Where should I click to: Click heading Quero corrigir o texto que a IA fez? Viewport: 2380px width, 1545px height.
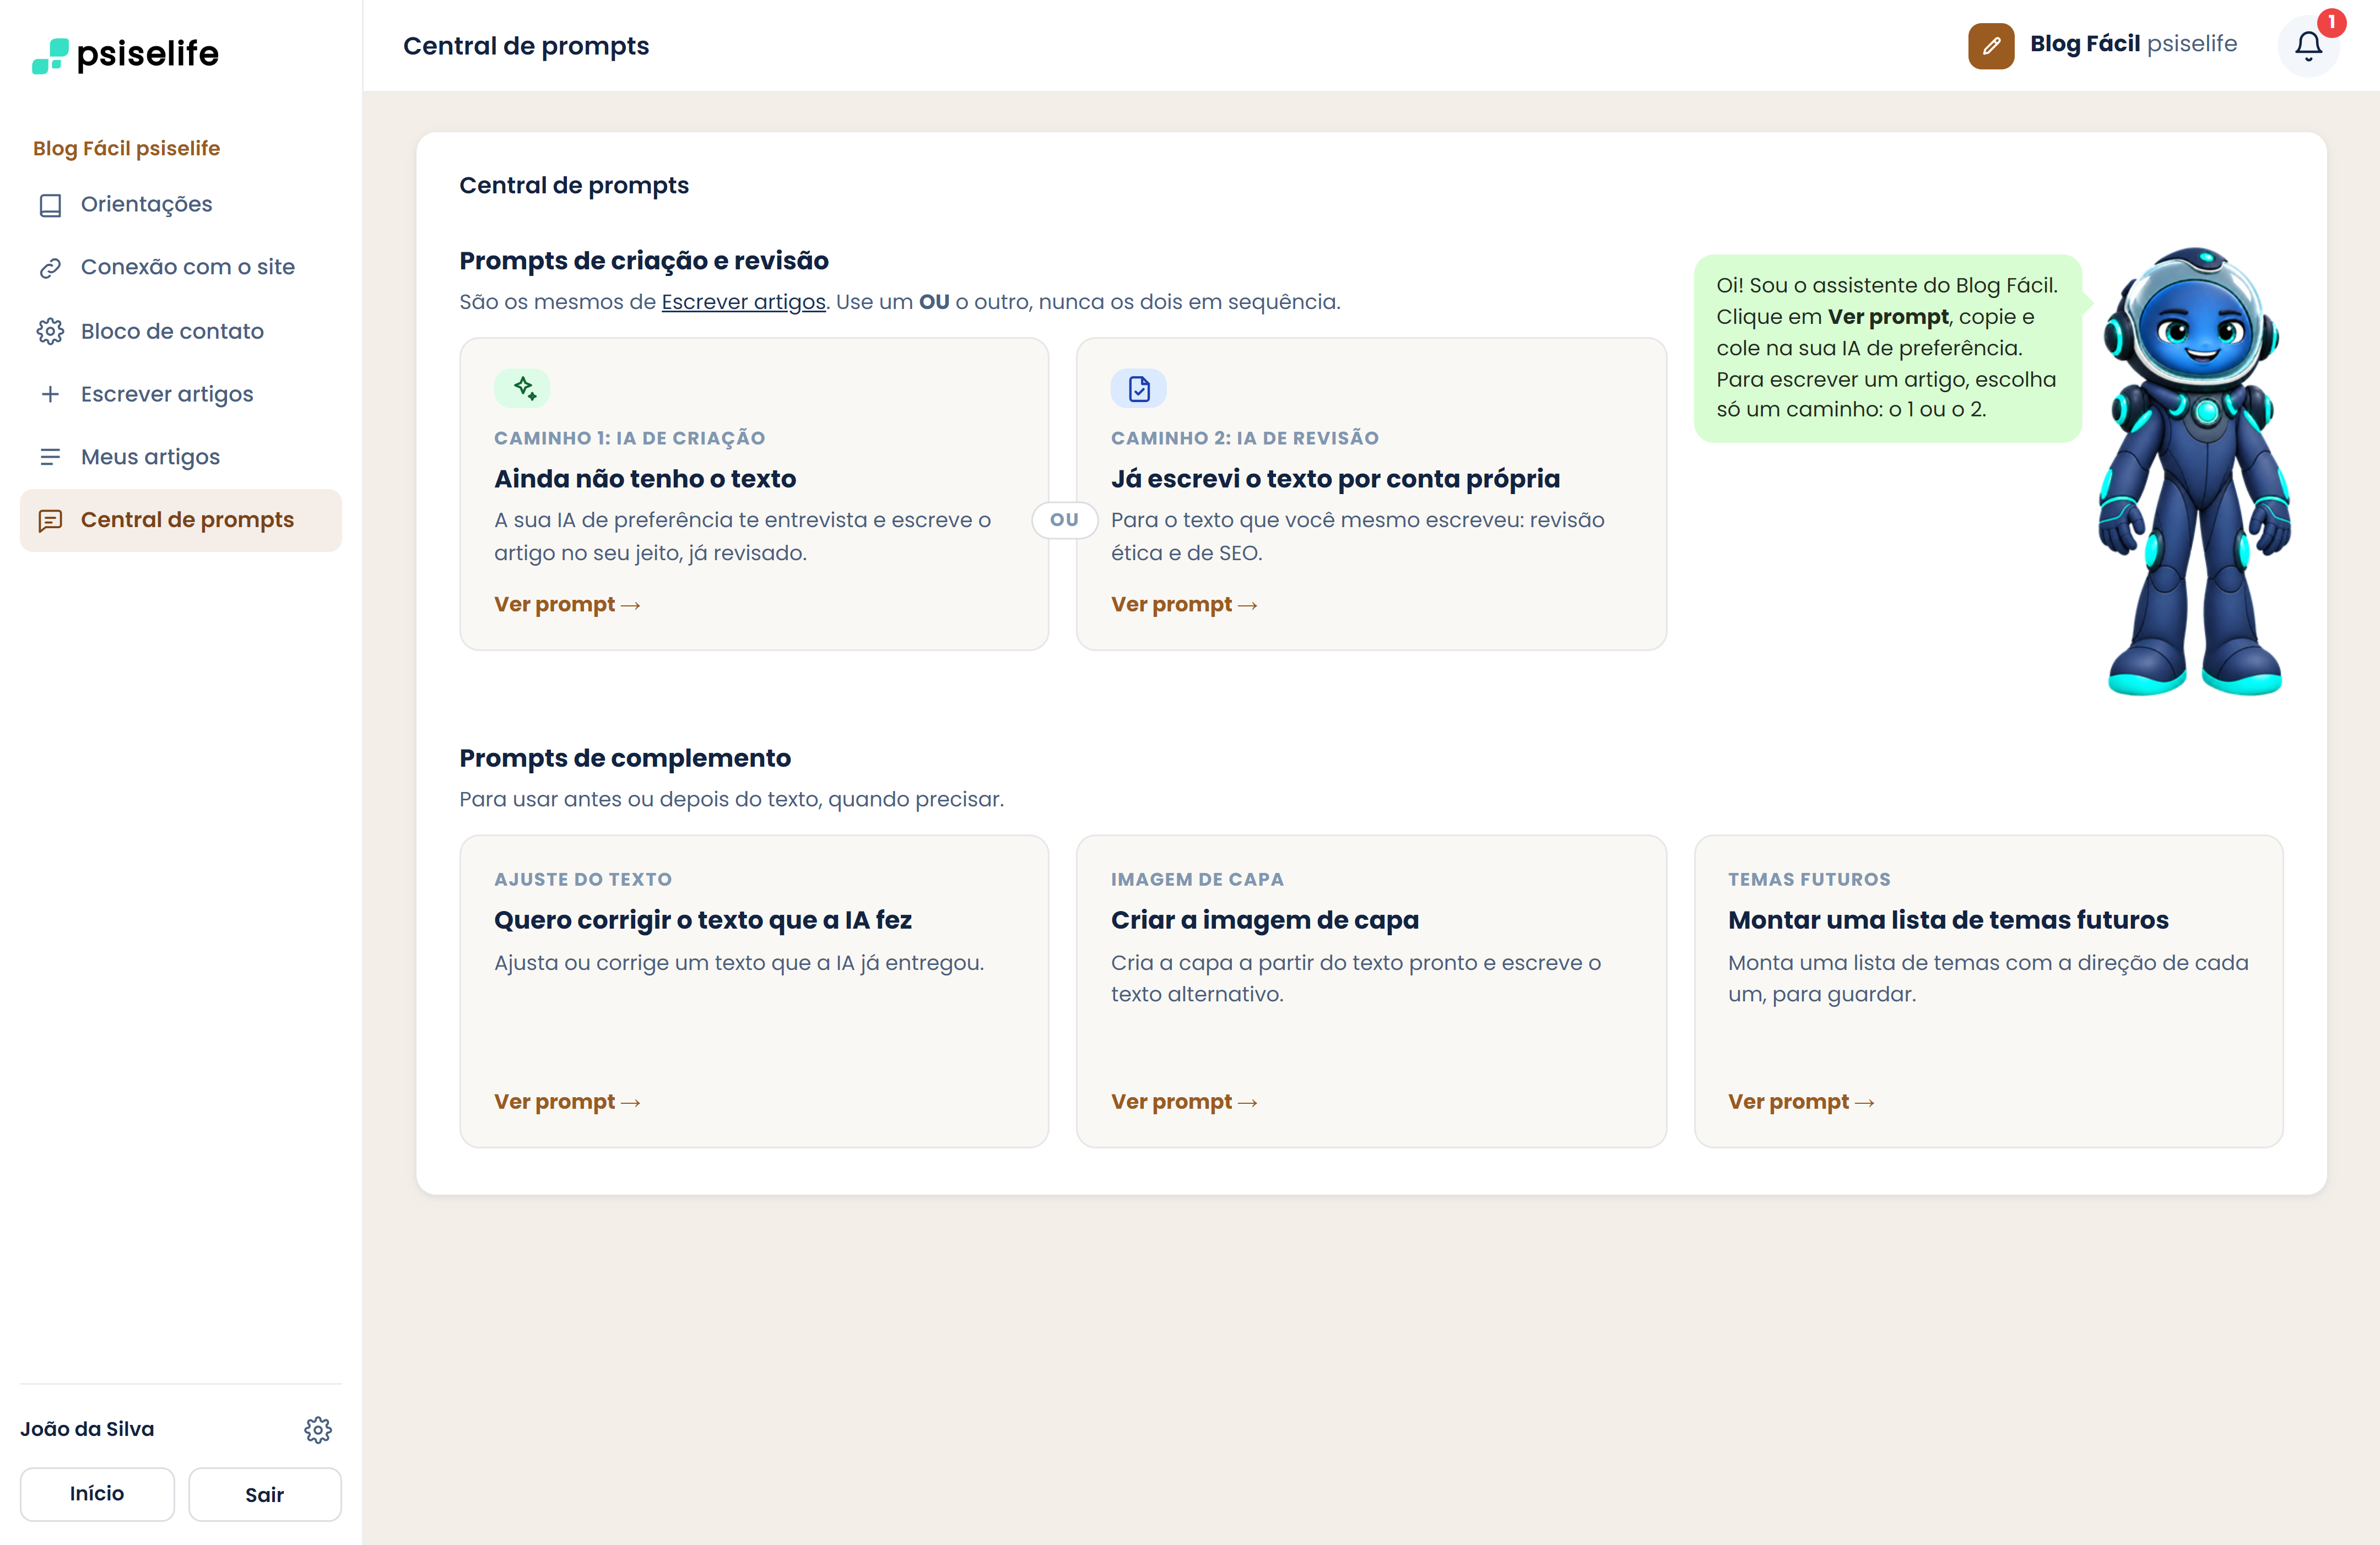[703, 920]
